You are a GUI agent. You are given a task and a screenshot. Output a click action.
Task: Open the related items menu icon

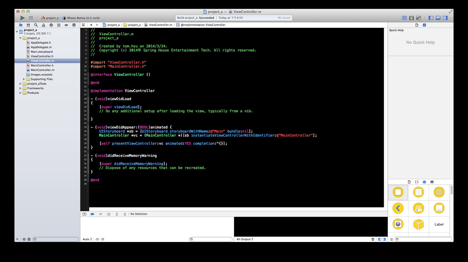pyautogui.click(x=83, y=25)
